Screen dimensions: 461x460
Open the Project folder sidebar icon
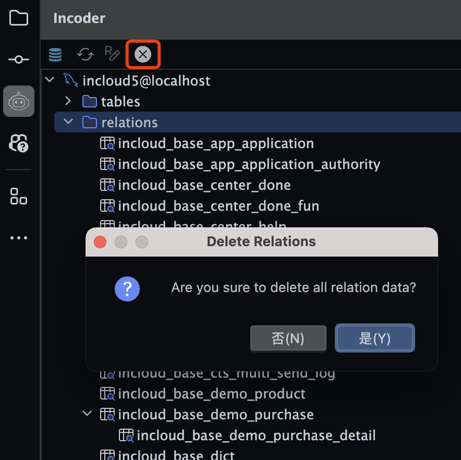(19, 18)
